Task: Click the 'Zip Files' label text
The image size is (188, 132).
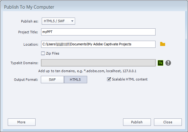Action: tap(53, 53)
